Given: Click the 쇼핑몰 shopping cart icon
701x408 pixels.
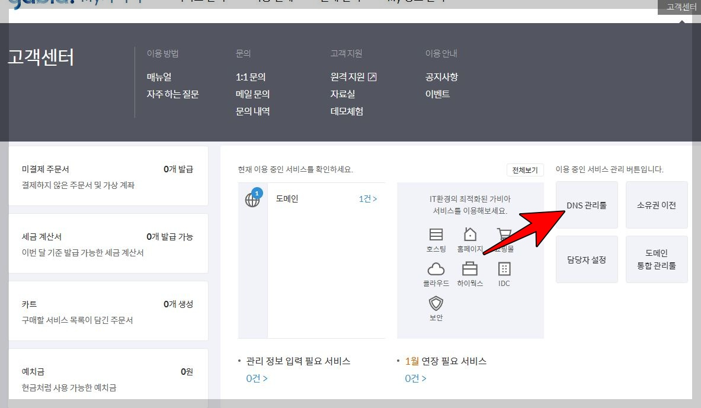Looking at the screenshot, I should point(503,234).
